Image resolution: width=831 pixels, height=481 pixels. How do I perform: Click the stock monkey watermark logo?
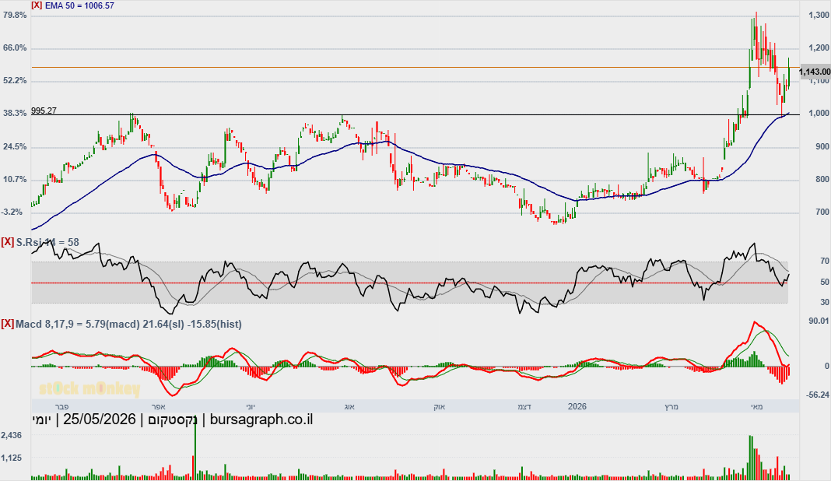click(89, 389)
